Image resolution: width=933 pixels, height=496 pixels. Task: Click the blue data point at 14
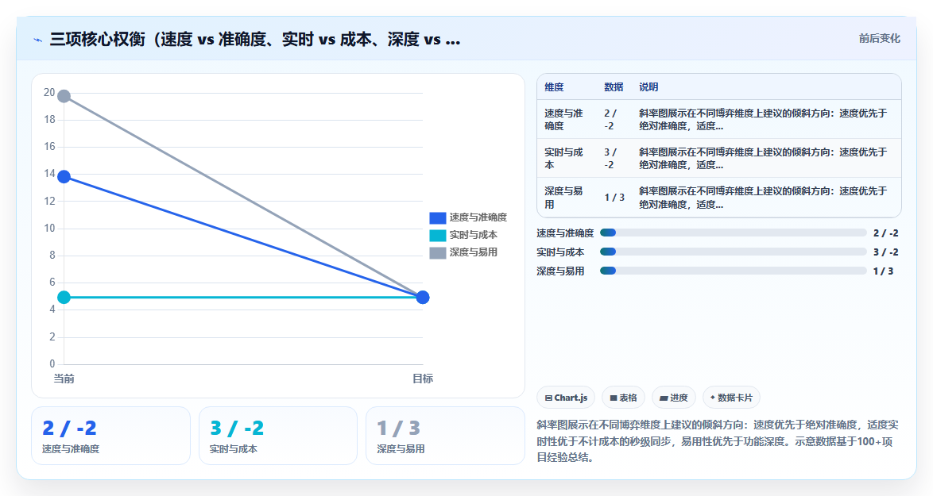(x=64, y=176)
